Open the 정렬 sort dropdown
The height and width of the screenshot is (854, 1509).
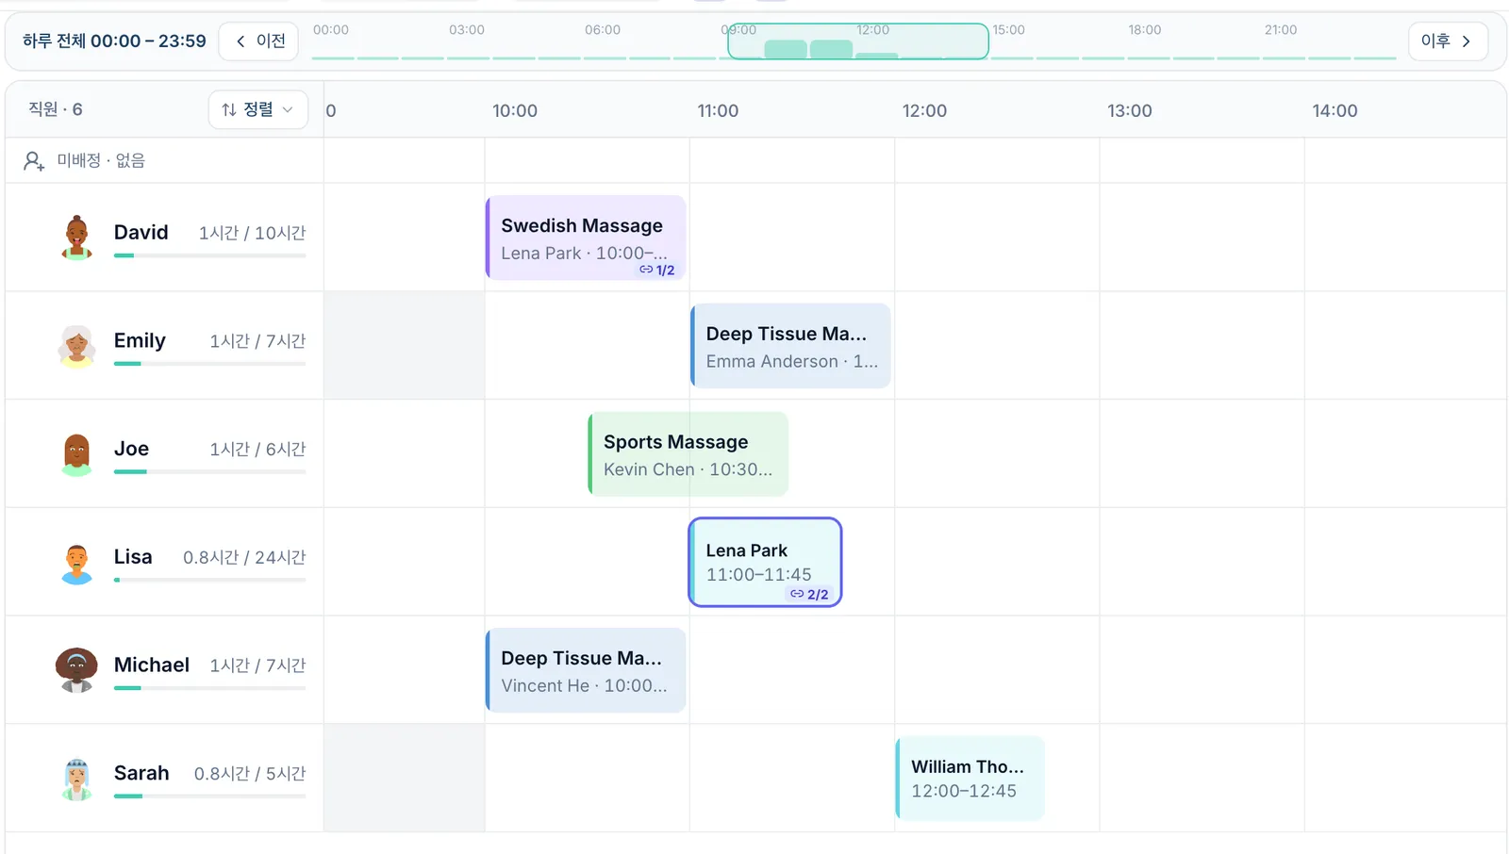click(257, 109)
